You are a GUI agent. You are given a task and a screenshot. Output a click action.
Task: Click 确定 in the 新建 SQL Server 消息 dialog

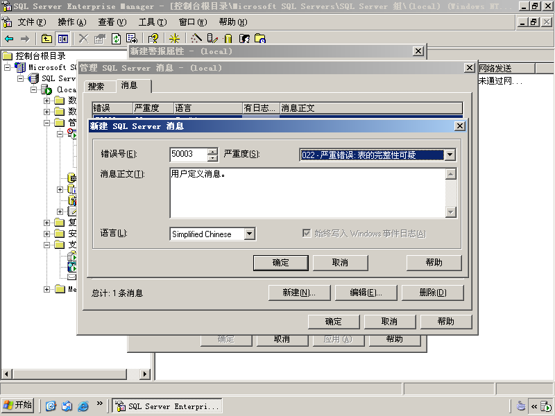coord(281,263)
